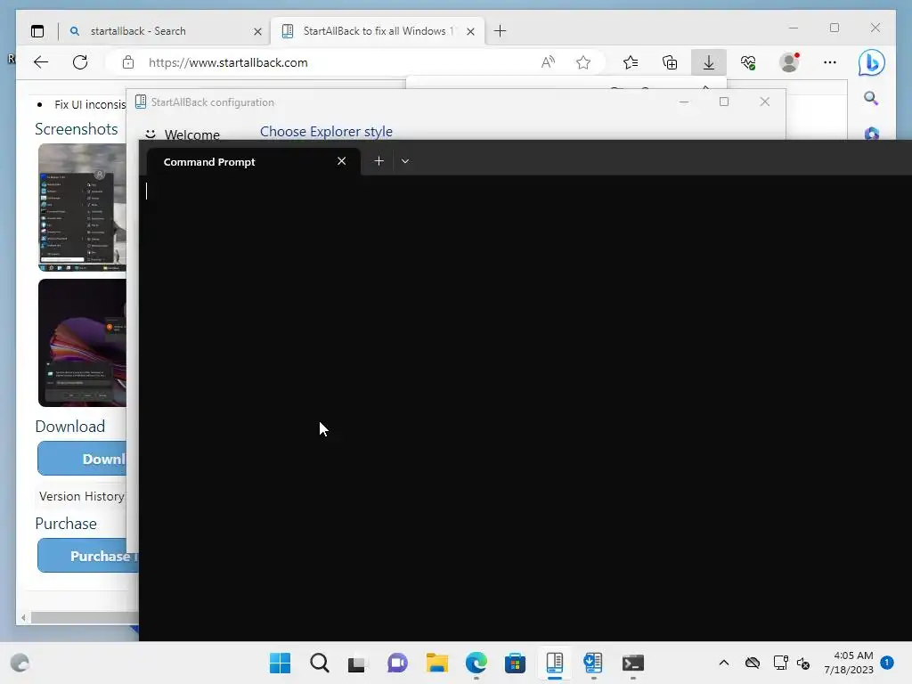Open the Favorites list
This screenshot has height=684, width=912.
tap(631, 62)
